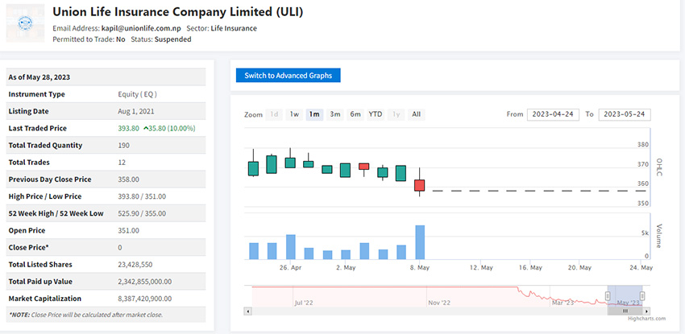Click the As of May 28, 2023 header
The width and height of the screenshot is (685, 334).
tap(39, 77)
